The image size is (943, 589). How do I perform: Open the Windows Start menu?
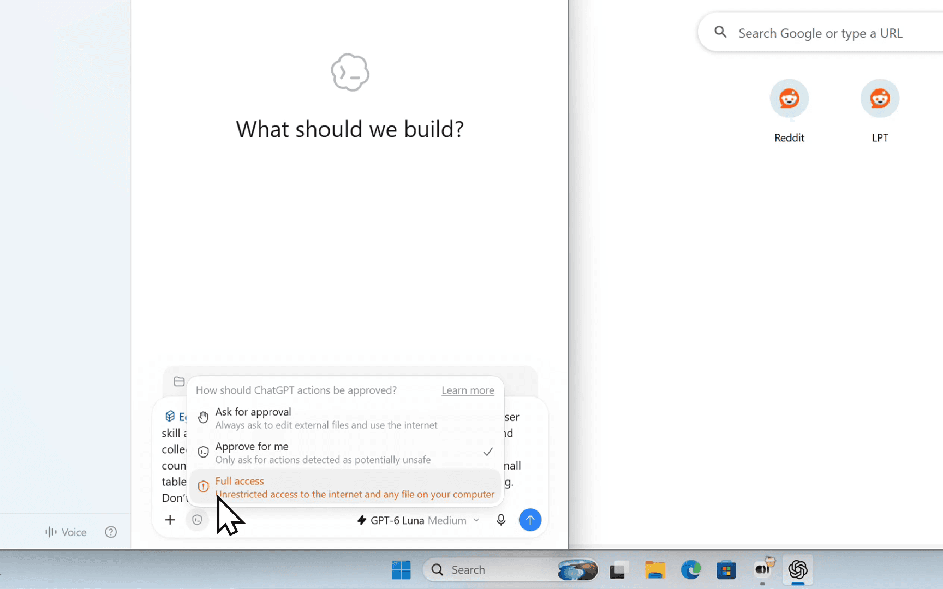401,570
